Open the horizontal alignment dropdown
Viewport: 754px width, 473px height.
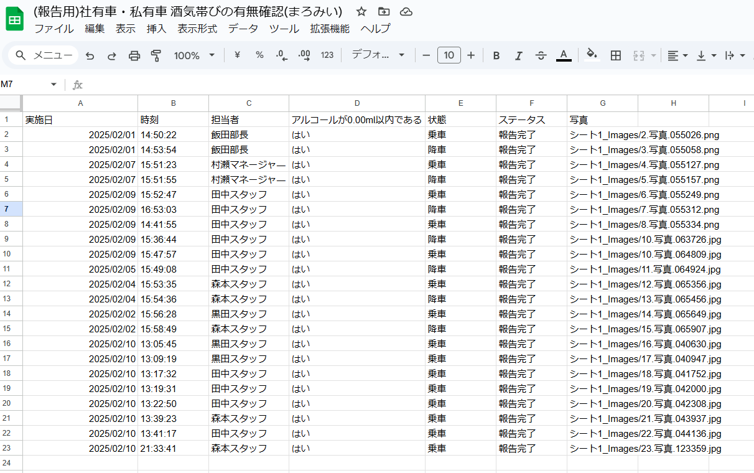pyautogui.click(x=675, y=55)
